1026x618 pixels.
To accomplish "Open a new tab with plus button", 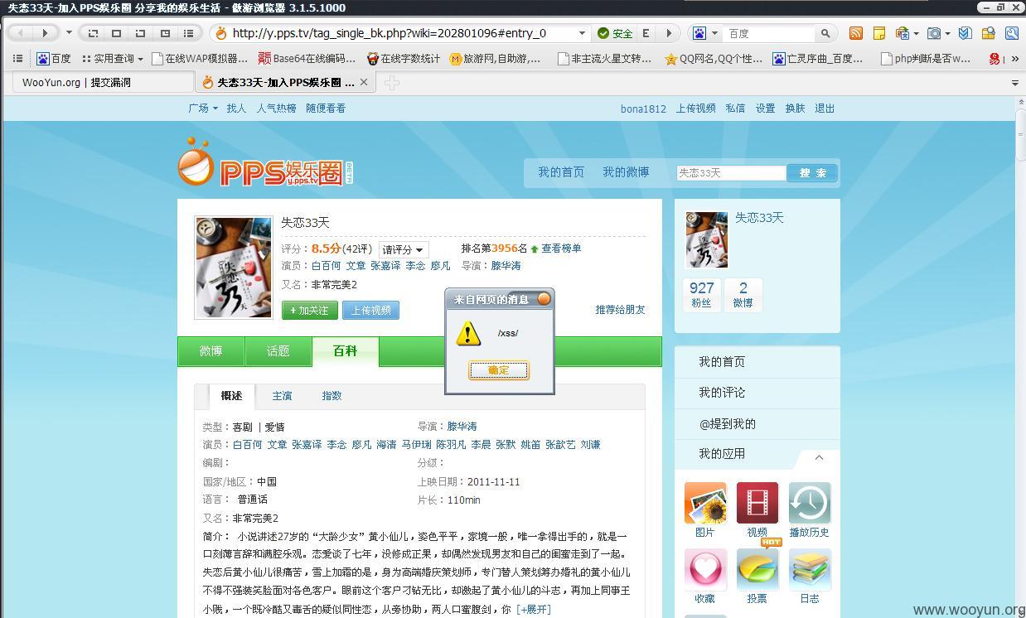I will point(392,82).
